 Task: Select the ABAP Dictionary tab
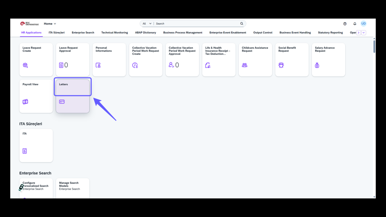[x=146, y=32]
